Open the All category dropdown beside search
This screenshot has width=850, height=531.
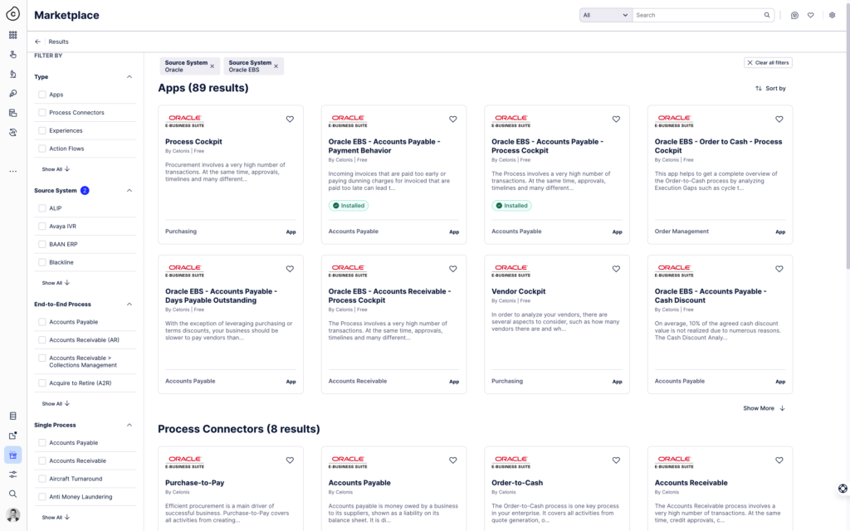pyautogui.click(x=606, y=15)
